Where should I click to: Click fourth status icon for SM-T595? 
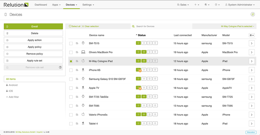pos(155,105)
